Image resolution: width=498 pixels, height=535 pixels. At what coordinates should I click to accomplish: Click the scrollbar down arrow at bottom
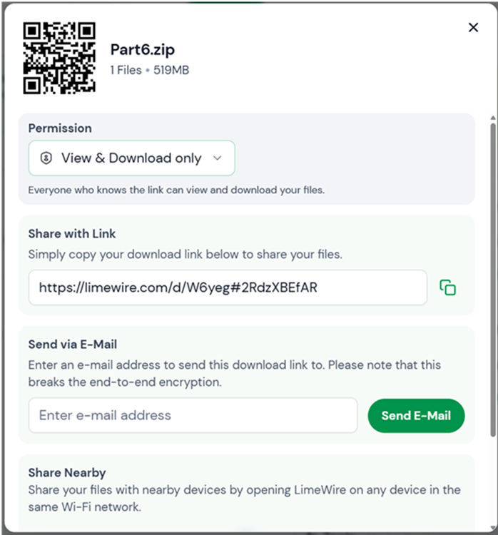(493, 528)
